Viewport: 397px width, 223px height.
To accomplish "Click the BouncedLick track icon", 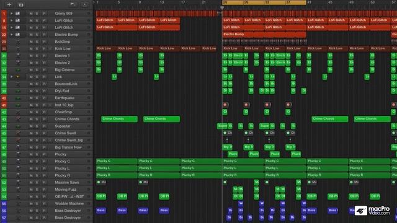I will [18, 84].
